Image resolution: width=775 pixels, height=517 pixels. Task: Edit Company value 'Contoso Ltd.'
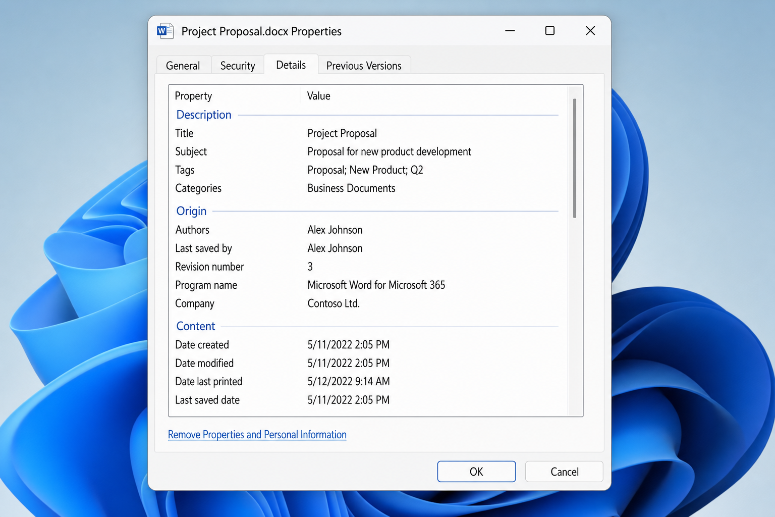334,303
